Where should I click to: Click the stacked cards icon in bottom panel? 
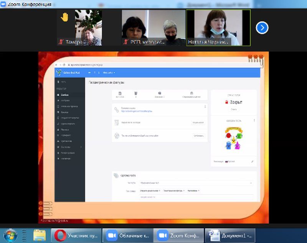pyautogui.click(x=116, y=176)
